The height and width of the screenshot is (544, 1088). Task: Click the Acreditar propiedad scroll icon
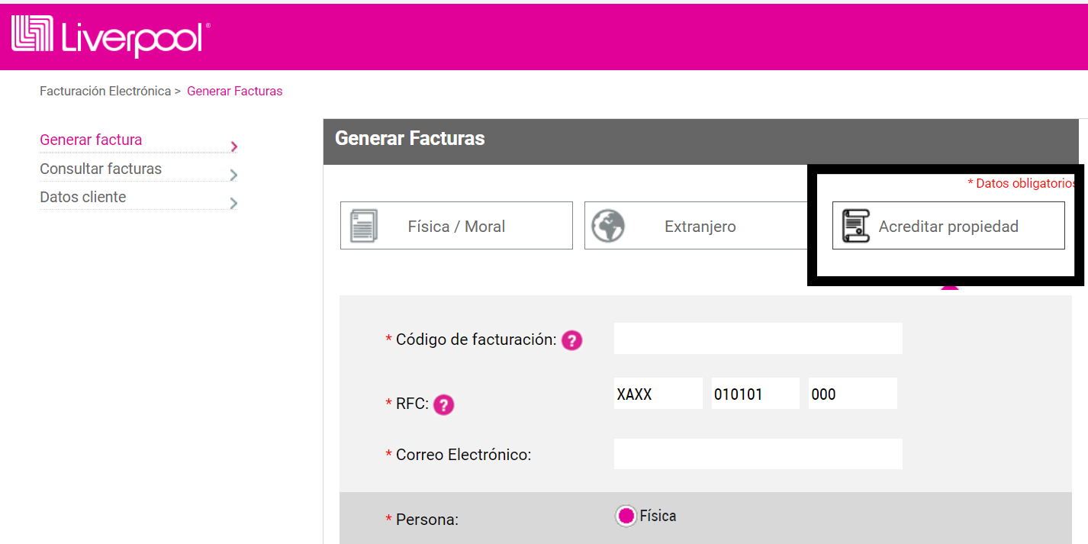855,226
